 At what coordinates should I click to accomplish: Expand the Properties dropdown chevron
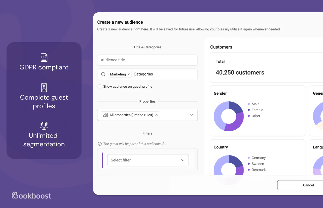click(x=192, y=115)
